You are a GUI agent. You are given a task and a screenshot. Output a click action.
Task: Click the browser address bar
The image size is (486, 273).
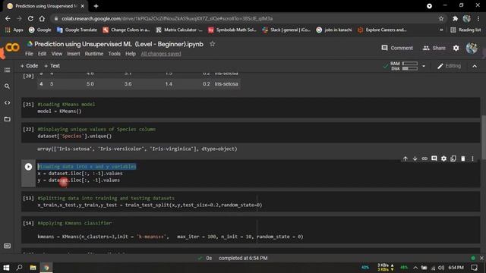[x=245, y=18]
